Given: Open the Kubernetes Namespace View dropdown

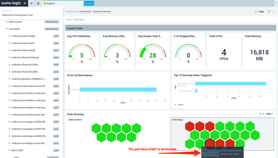Looking at the screenshot, I should [31, 15].
